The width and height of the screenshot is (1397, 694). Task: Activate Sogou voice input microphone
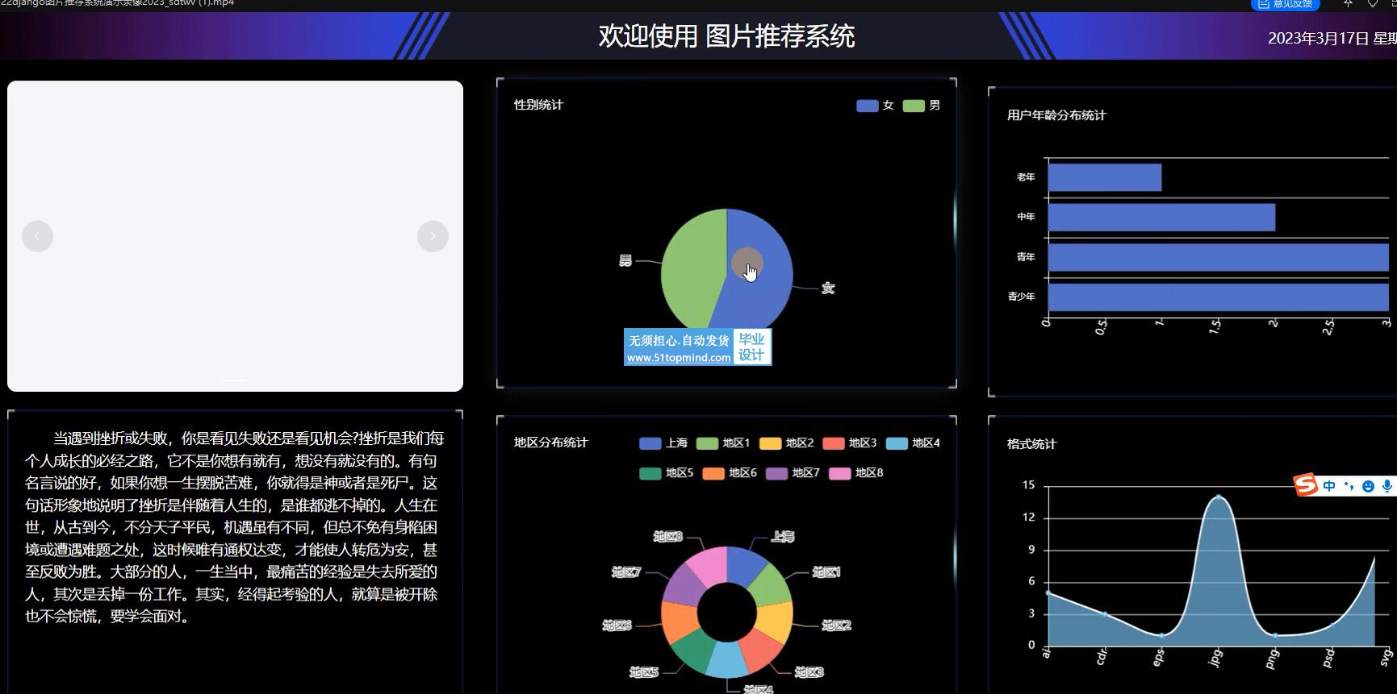(x=1387, y=486)
